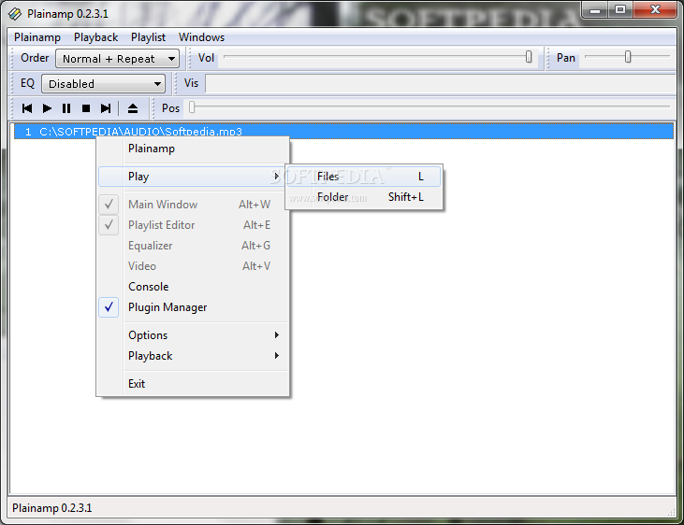The height and width of the screenshot is (525, 684).
Task: Click the Eject / open file icon
Action: (133, 108)
